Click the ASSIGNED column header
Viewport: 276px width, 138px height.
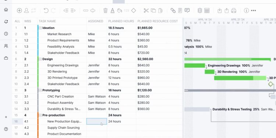pos(96,21)
